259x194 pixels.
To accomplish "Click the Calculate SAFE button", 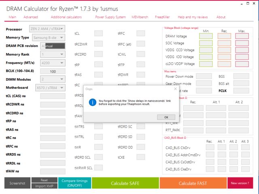I will [125, 183].
